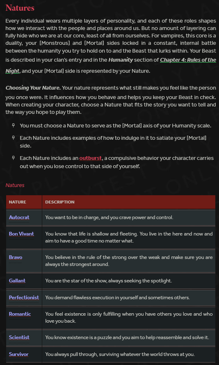This screenshot has width=219, height=365.
Task: Open the Autocrat nature link
Action: pos(19,217)
